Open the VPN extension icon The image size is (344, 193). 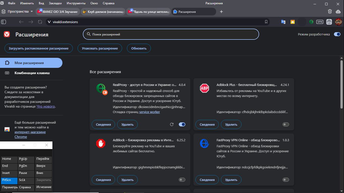320,22
